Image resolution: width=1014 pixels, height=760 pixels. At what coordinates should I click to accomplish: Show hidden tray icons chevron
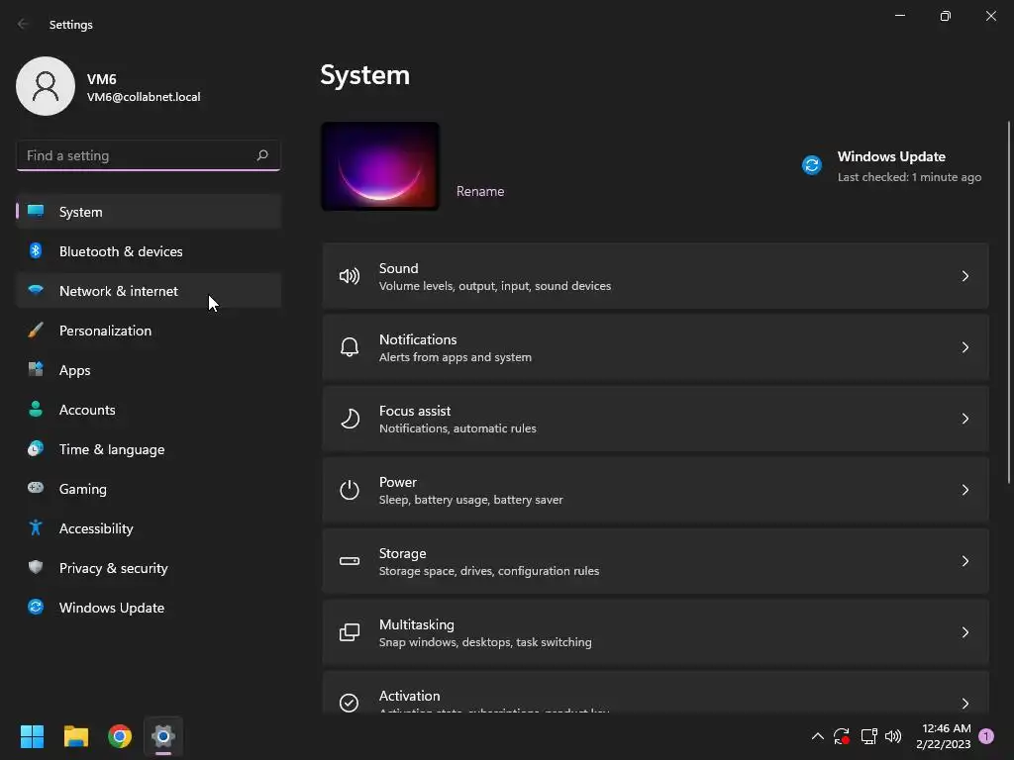pyautogui.click(x=817, y=736)
